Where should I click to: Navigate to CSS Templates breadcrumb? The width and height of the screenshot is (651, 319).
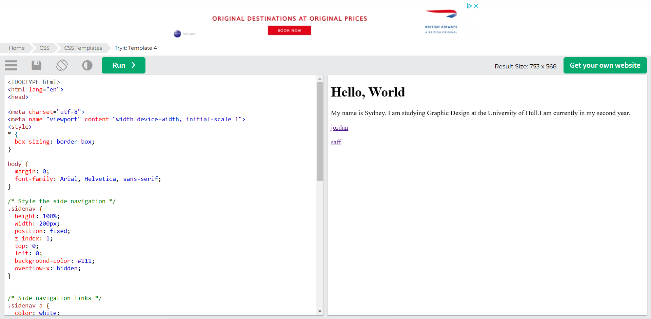click(83, 48)
